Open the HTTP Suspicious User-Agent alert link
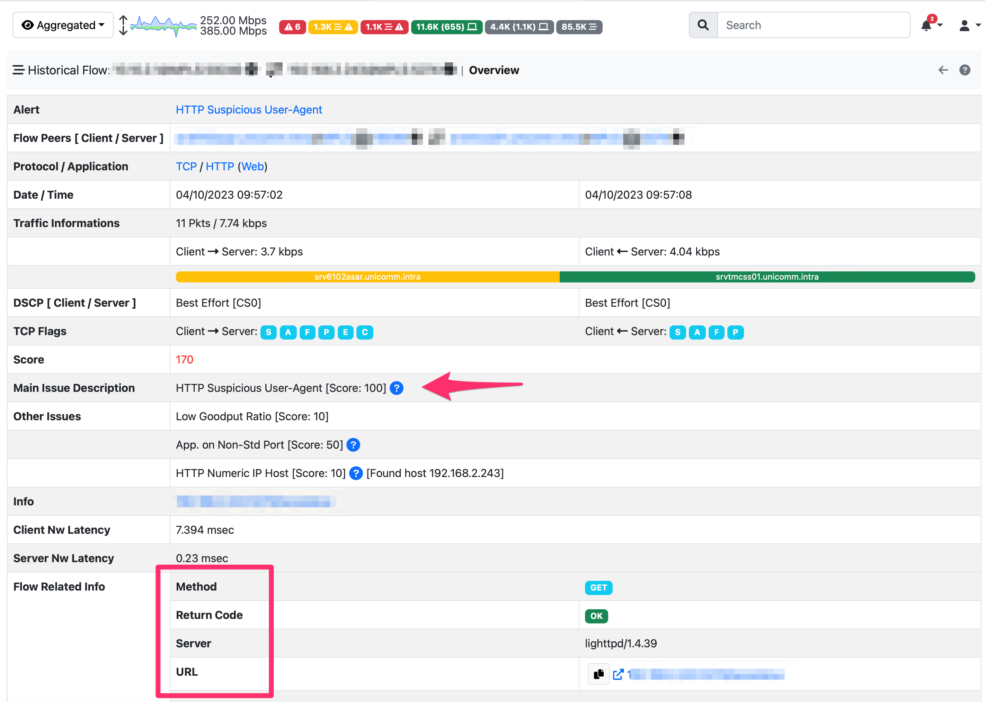Screen dimensions: 985x702 point(249,109)
